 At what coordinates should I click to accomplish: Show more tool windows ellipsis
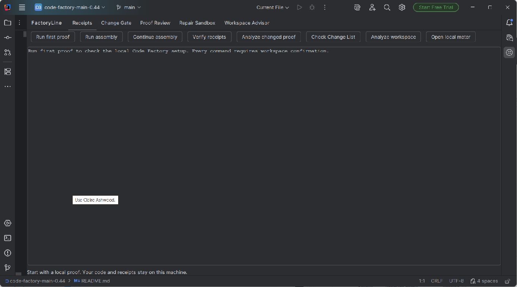pos(7,86)
